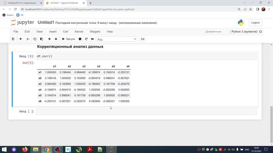
Task: Insert cell below with plus icon
Action: coord(20,39)
